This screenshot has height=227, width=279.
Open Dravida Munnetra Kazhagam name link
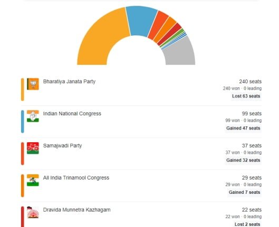coord(76,210)
